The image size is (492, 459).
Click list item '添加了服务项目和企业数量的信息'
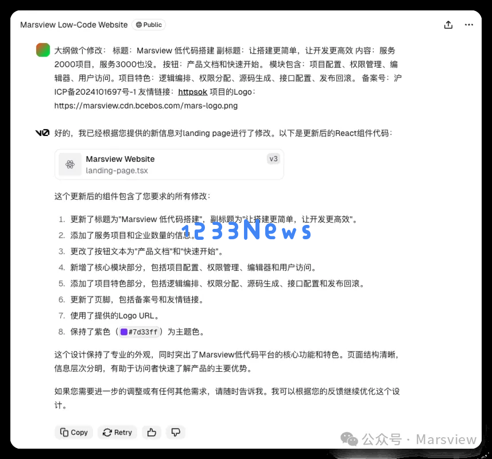click(x=133, y=235)
